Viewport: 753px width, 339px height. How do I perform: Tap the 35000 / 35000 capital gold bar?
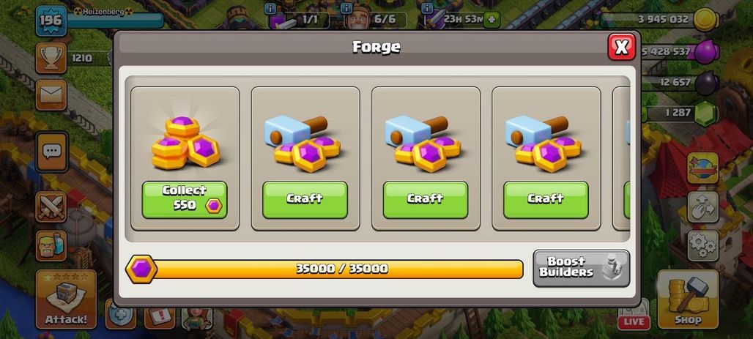(324, 269)
